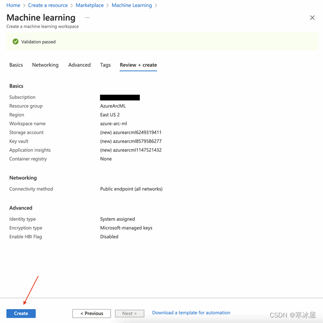The width and height of the screenshot is (323, 323).
Task: Click the Application insights label
Action: pos(30,150)
